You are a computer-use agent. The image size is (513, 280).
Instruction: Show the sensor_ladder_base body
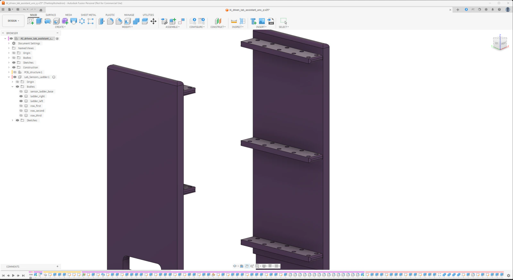21,91
